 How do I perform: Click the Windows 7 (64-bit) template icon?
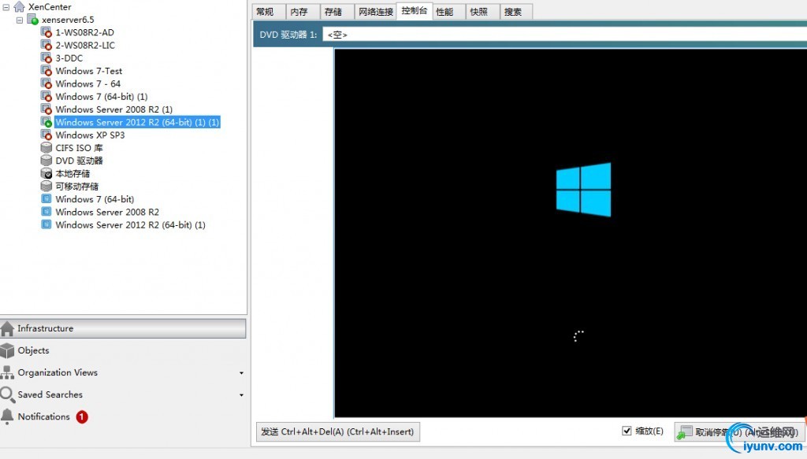(46, 199)
